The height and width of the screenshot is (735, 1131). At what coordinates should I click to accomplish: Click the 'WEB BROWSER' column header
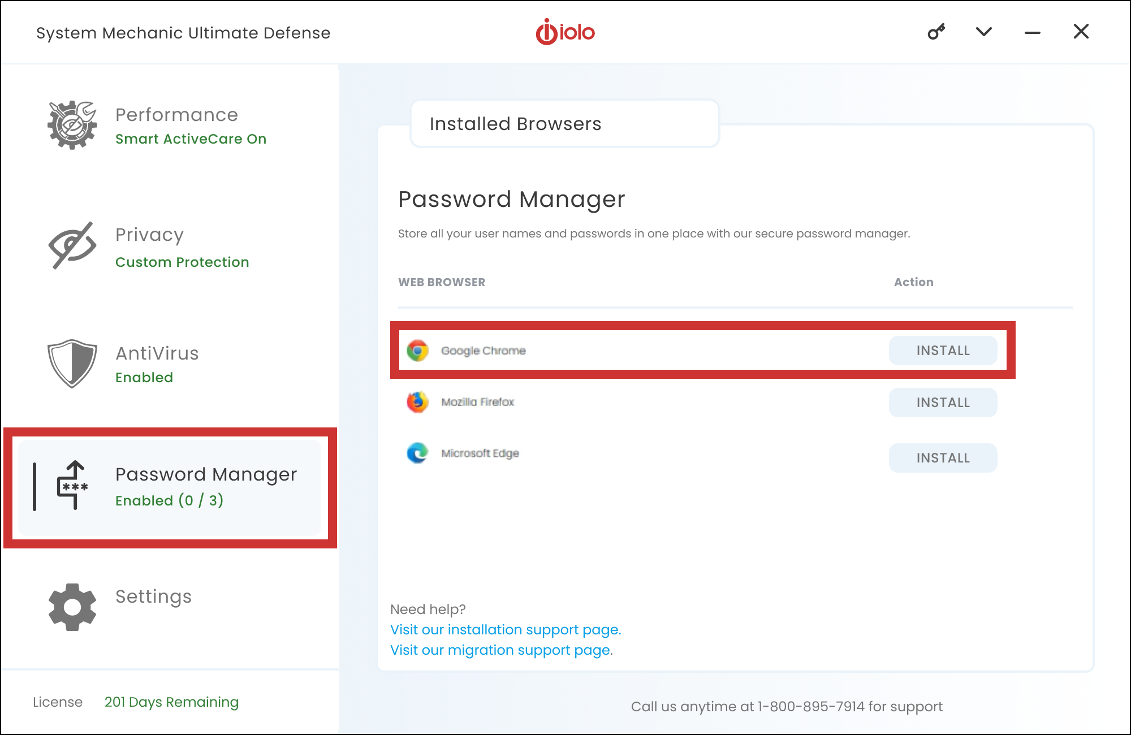pos(442,282)
